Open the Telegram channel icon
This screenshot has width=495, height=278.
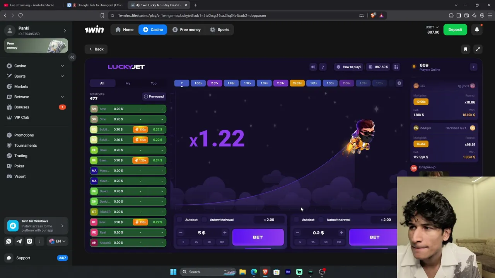tap(19, 241)
